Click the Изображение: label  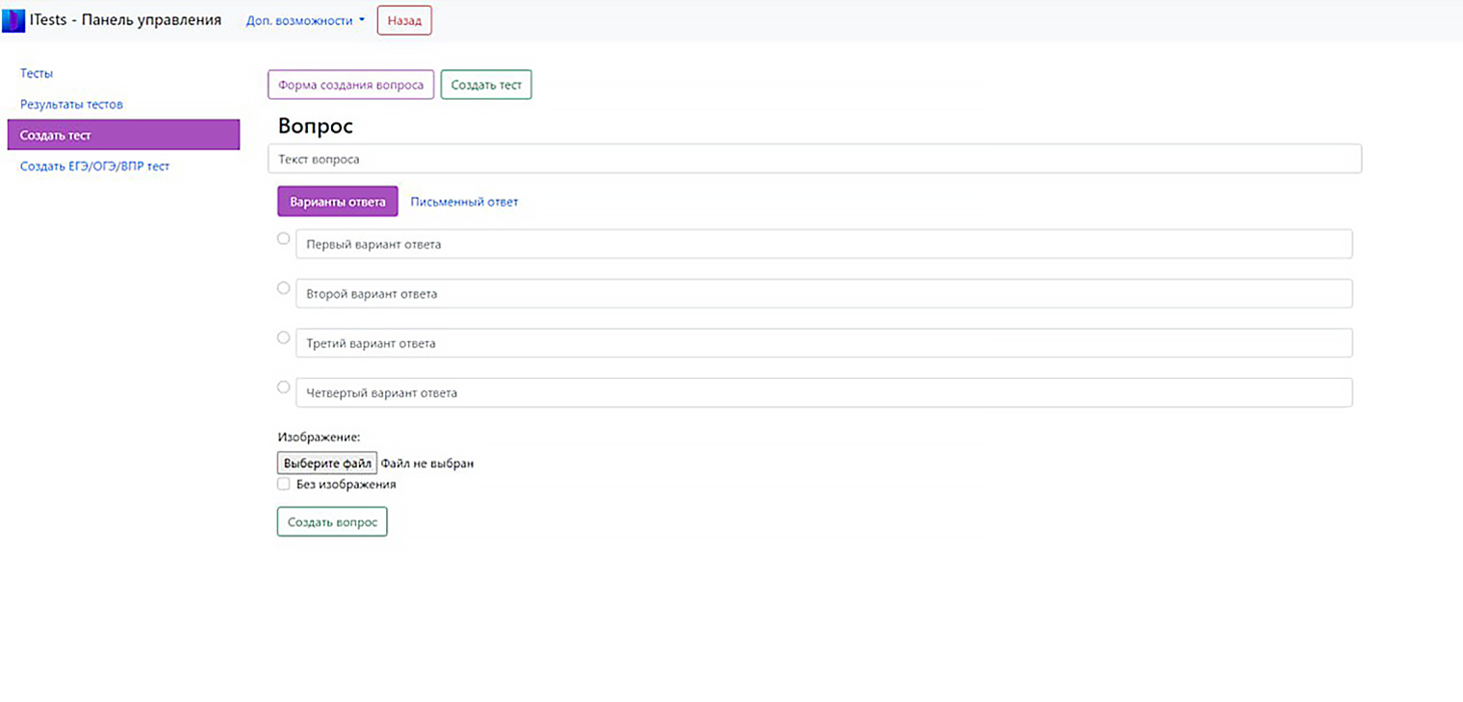[319, 438]
